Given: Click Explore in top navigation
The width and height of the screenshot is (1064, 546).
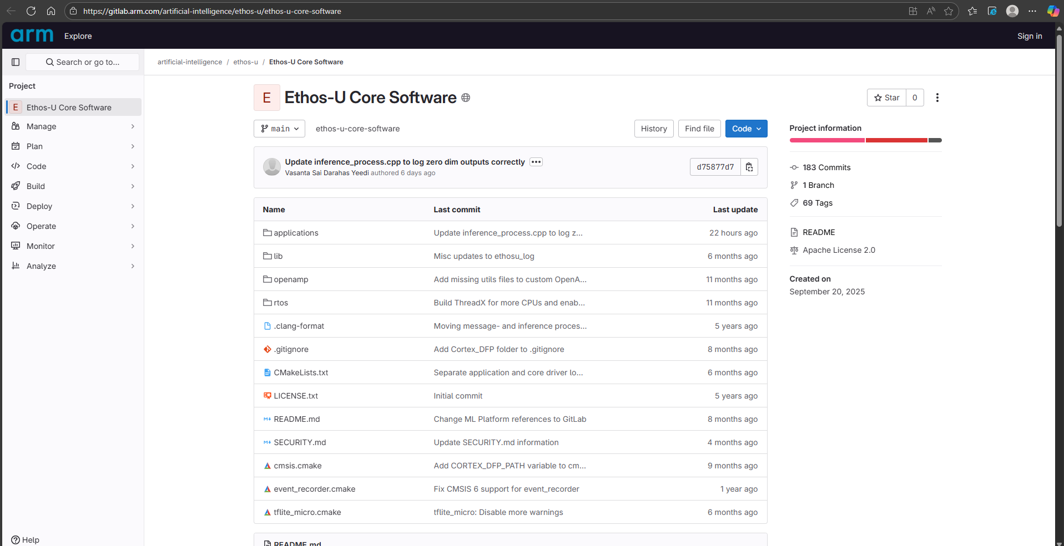Looking at the screenshot, I should (78, 36).
